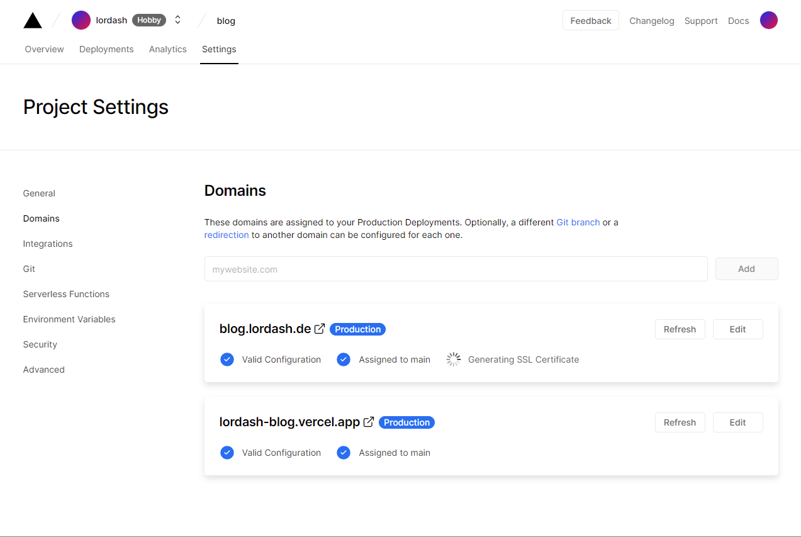Open Integrations settings section
Screen dimensions: 801x537
(48, 244)
